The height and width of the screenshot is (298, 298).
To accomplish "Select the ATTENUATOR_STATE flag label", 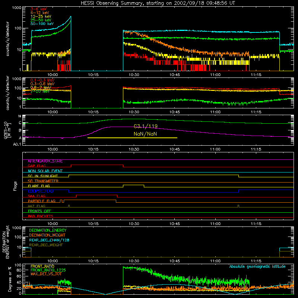I will tap(45, 161).
